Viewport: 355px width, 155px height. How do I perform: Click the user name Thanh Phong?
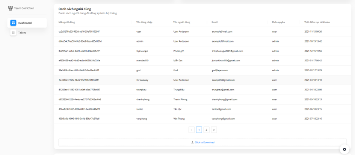(180, 99)
